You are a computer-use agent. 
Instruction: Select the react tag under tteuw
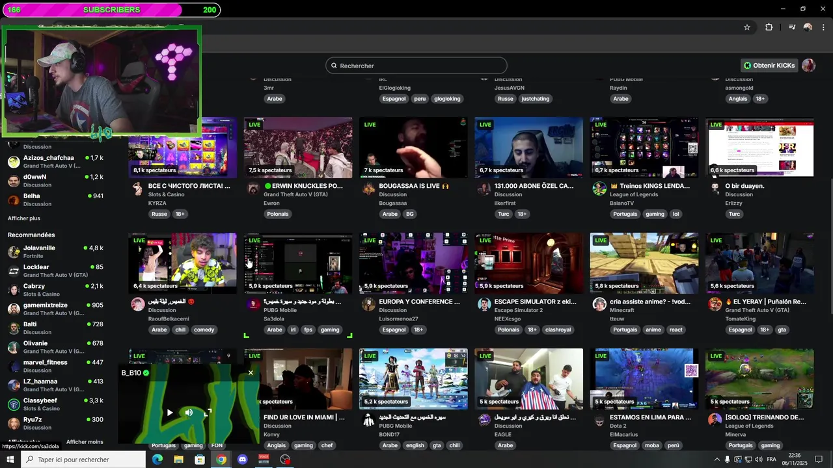pyautogui.click(x=676, y=330)
